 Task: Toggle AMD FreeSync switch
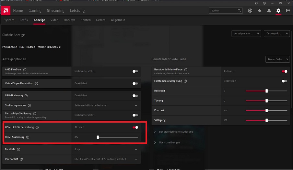[135, 71]
